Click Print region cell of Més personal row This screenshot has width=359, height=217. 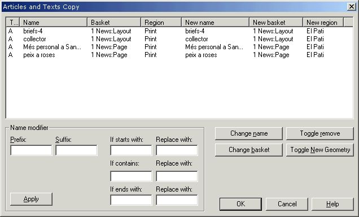[151, 47]
